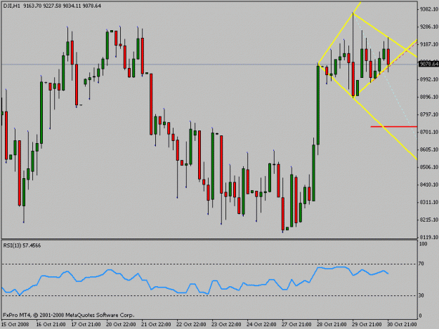
Task: Click the 20 Oct 22:00 date label
Action: click(121, 324)
